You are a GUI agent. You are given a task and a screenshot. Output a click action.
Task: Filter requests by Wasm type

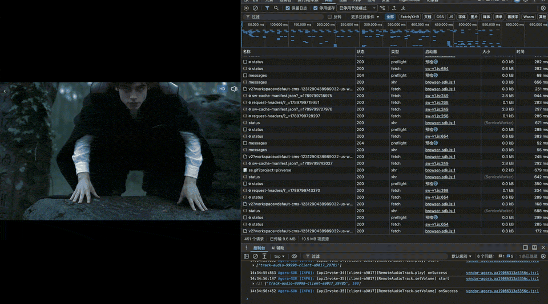pyautogui.click(x=529, y=17)
